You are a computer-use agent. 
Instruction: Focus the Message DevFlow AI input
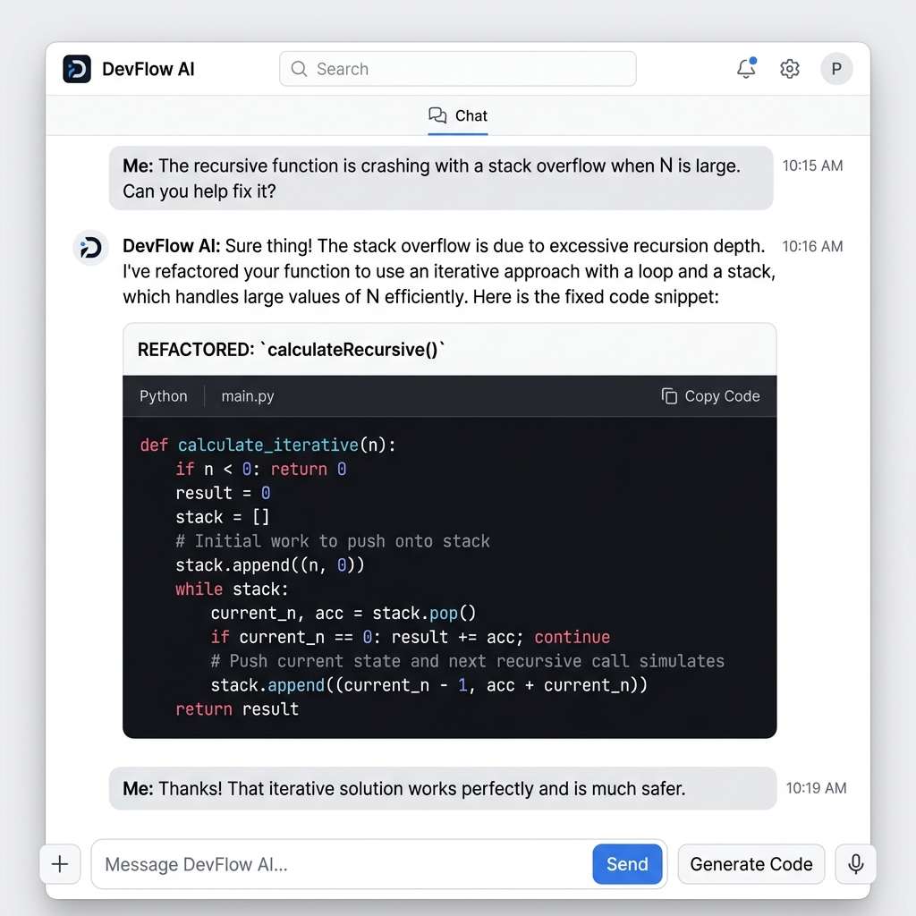coord(342,865)
